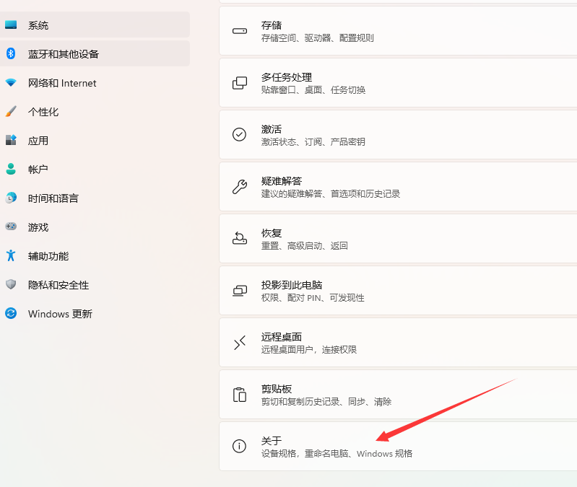Click text 剪切和复制历史记录、同步、清除
Viewport: 577px width, 487px height.
(326, 401)
